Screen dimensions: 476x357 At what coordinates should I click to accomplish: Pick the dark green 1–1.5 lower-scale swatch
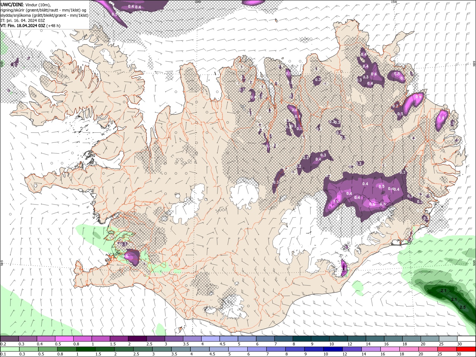click(86, 348)
